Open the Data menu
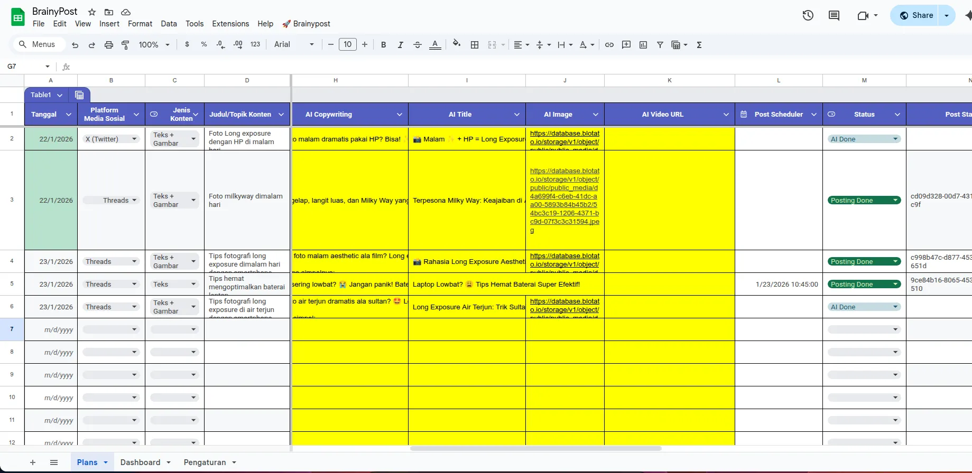972x473 pixels. [x=169, y=24]
